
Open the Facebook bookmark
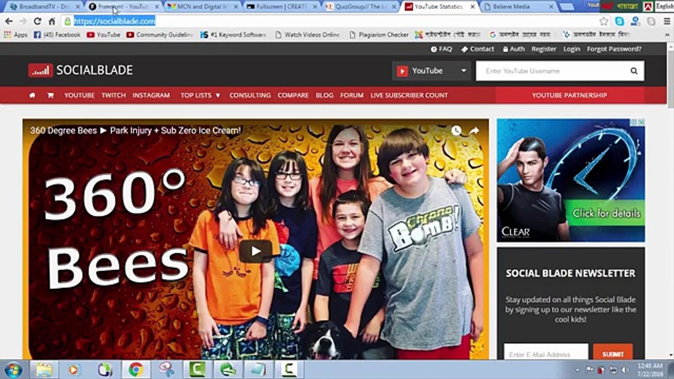click(57, 35)
